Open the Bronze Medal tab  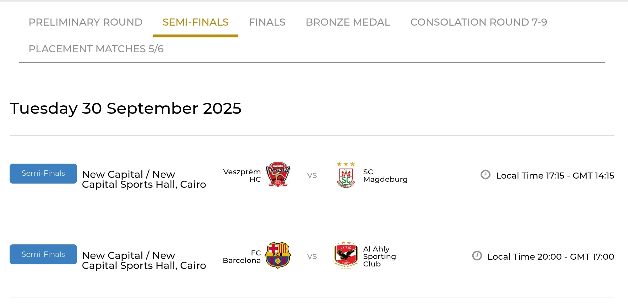click(348, 22)
